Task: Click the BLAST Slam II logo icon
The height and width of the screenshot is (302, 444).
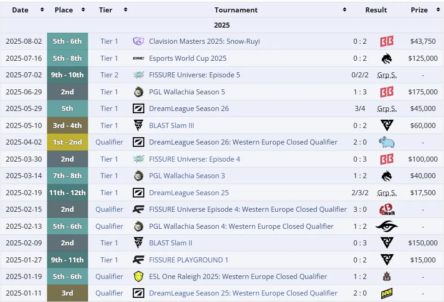Action: [x=138, y=243]
